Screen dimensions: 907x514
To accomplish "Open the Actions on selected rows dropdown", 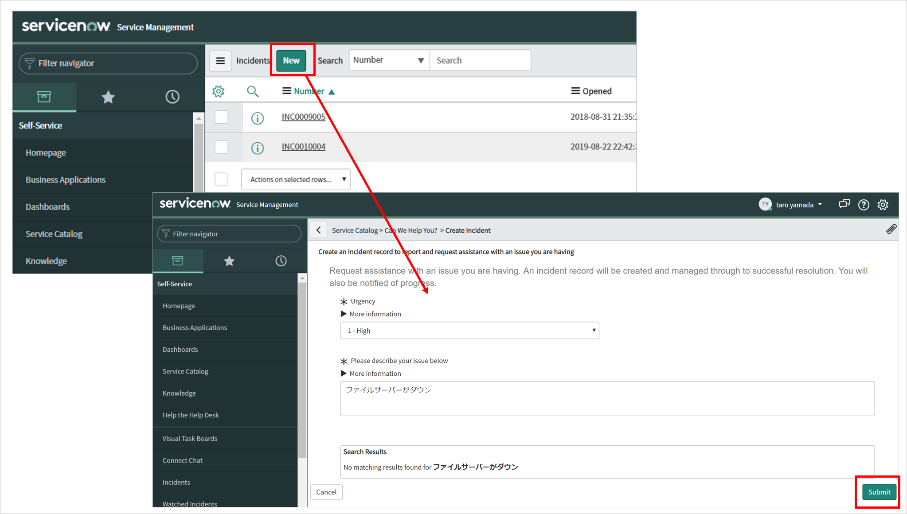I will pyautogui.click(x=295, y=179).
